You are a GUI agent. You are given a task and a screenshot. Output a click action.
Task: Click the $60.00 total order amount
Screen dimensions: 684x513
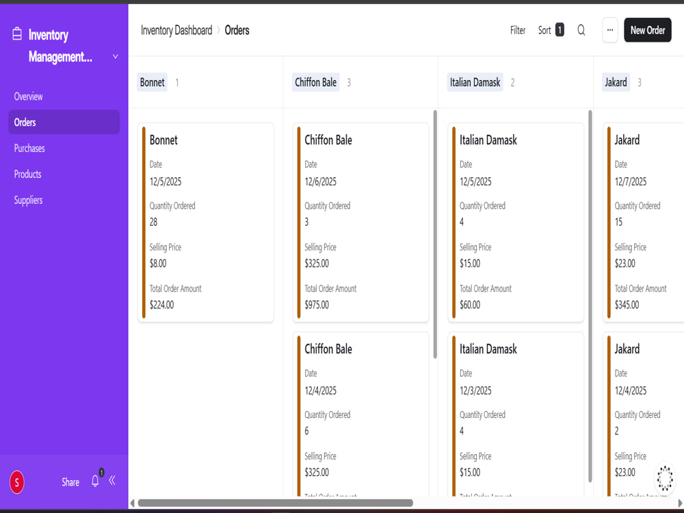click(470, 305)
